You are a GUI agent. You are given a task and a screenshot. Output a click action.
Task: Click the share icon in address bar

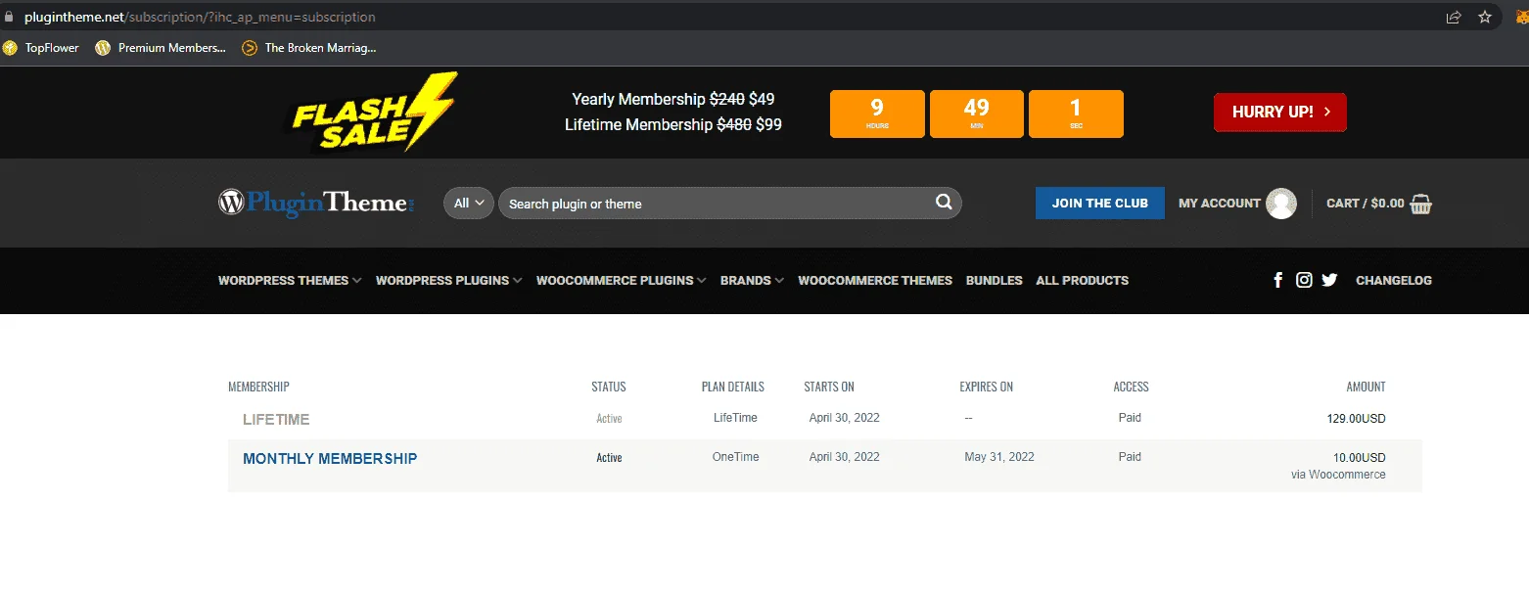point(1454,17)
